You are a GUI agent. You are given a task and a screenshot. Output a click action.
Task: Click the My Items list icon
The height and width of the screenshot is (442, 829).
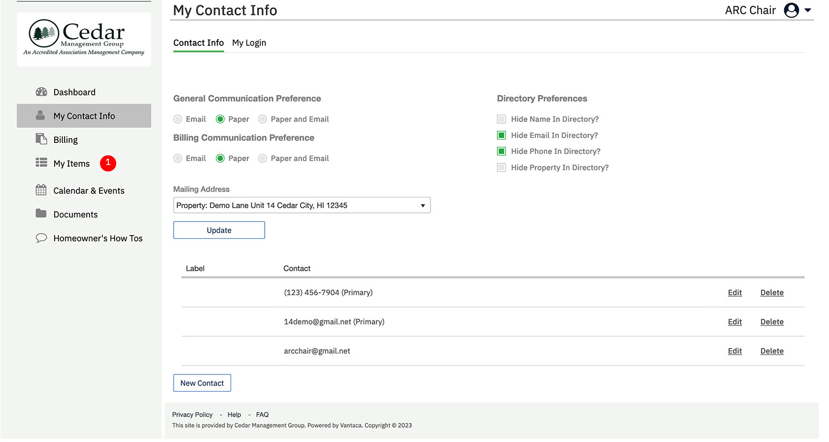[41, 163]
